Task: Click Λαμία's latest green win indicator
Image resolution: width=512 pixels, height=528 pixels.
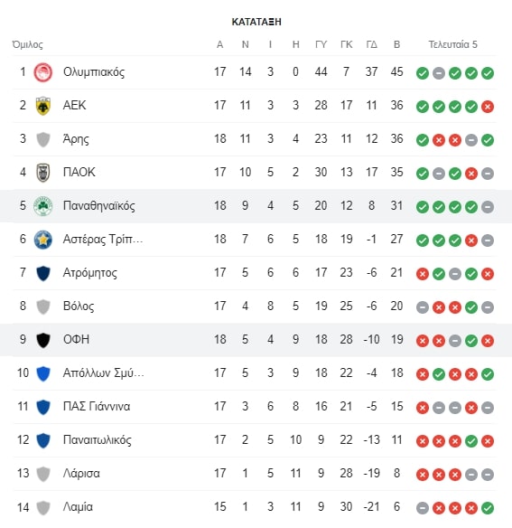Action: 488,508
